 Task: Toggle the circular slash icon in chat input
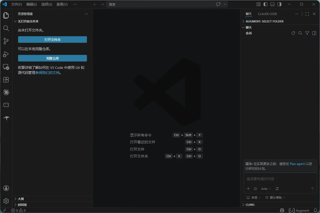[255, 189]
